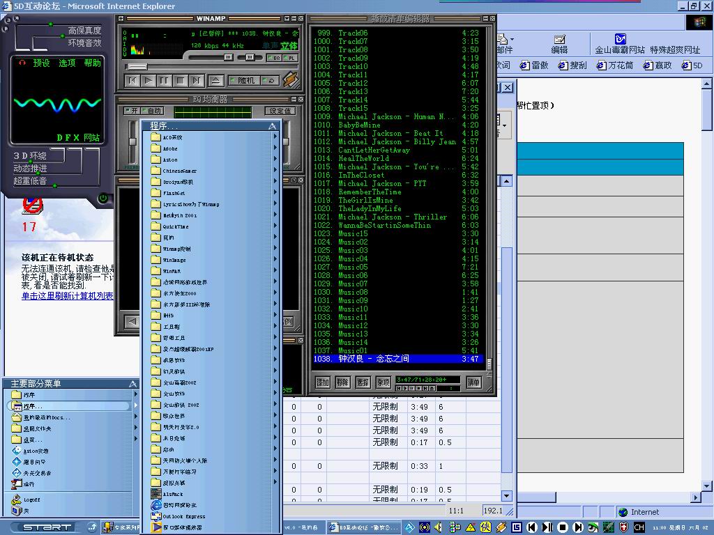Stop playback in Winamp
The image size is (714, 535).
click(181, 81)
